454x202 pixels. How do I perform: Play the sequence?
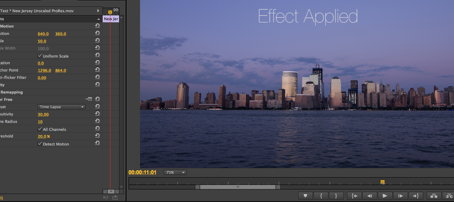(x=385, y=196)
